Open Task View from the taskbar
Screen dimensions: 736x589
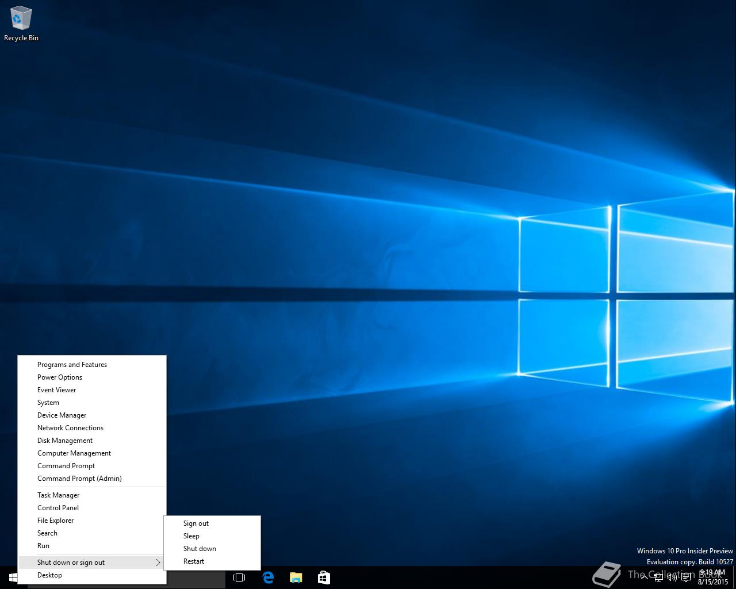tap(239, 577)
